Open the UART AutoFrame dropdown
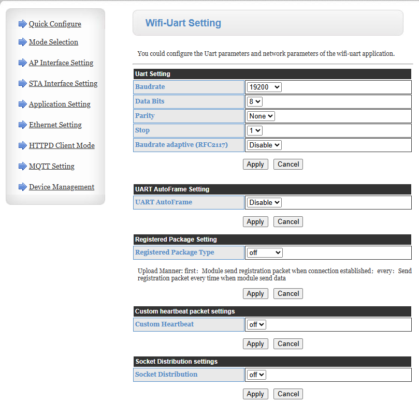Viewport: 419px width, 403px height. 264,202
